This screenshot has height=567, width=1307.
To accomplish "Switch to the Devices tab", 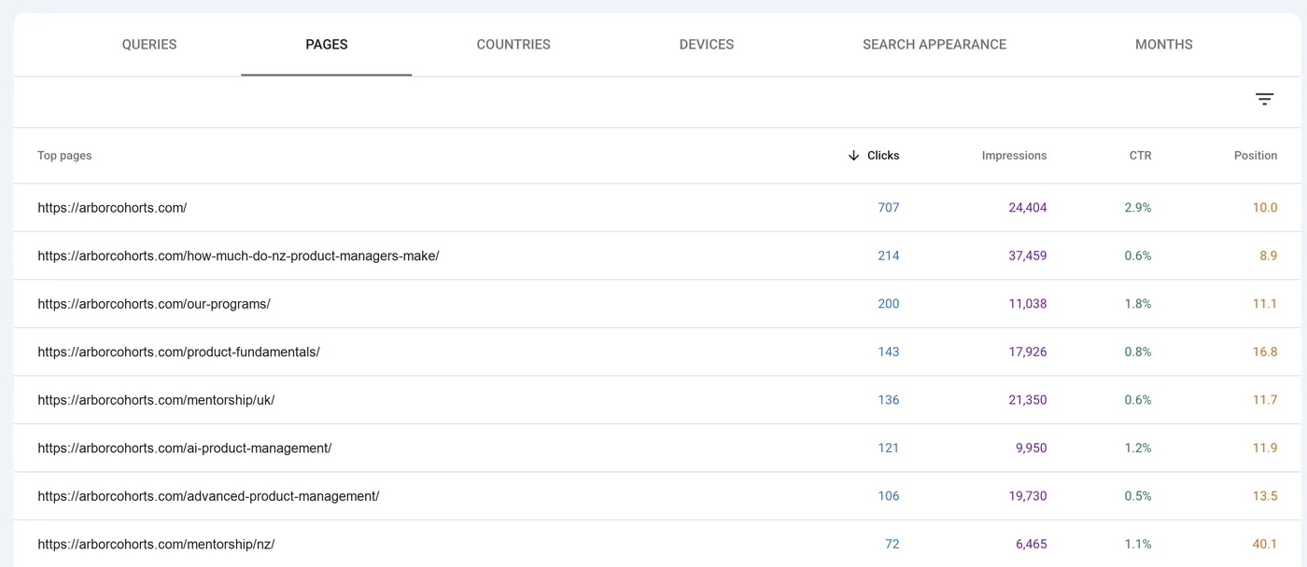I will click(707, 44).
